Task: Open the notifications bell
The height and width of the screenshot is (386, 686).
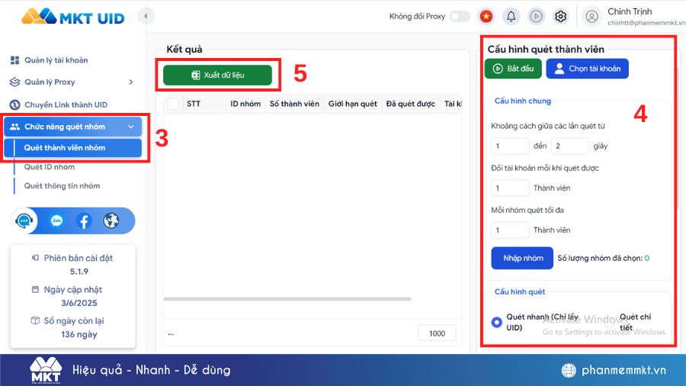Action: pyautogui.click(x=511, y=16)
